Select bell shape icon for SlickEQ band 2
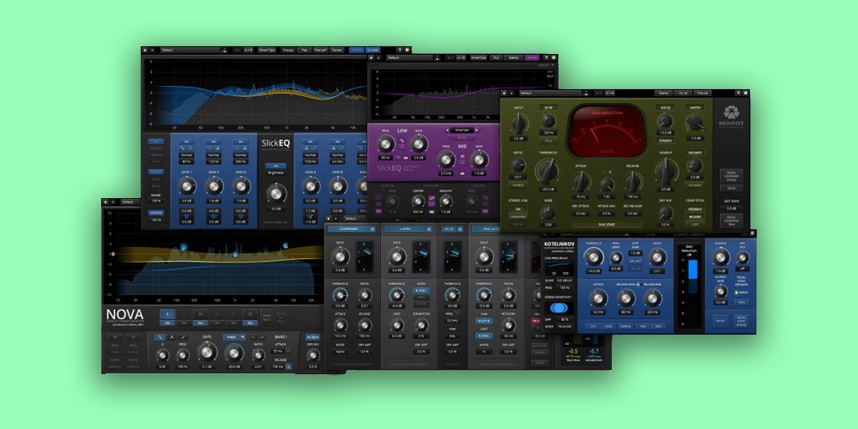 tap(218, 148)
